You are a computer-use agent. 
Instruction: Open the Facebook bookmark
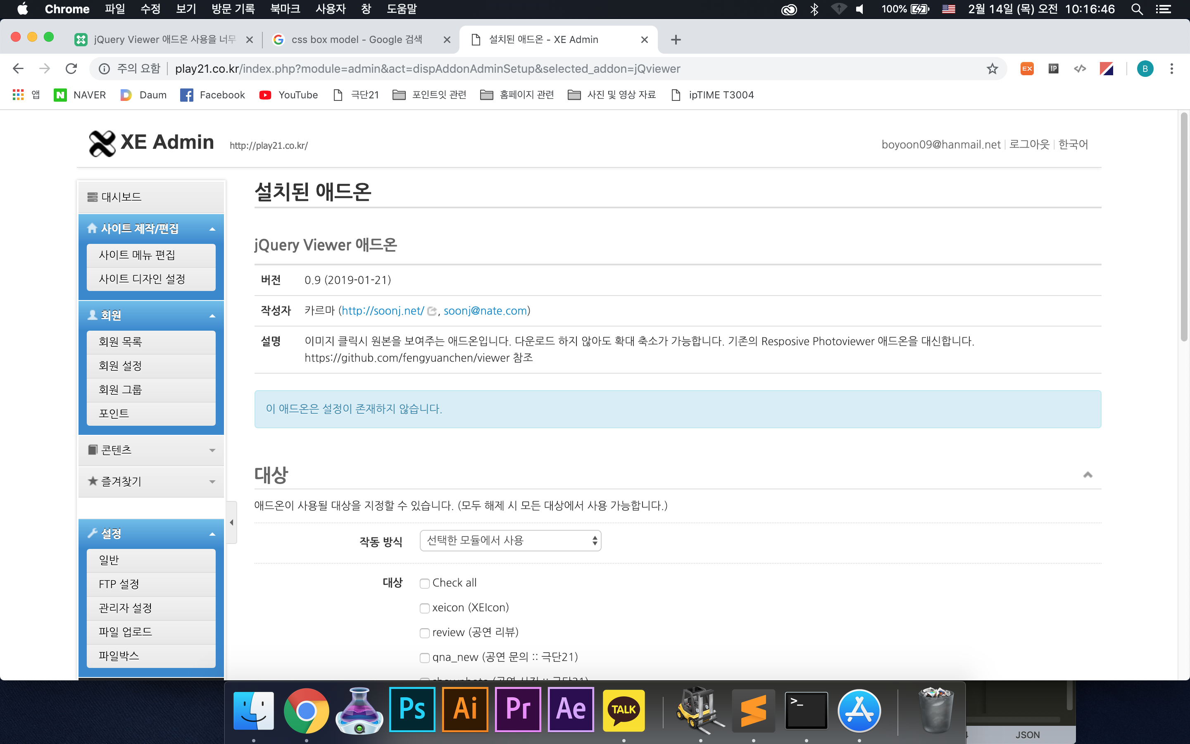213,95
